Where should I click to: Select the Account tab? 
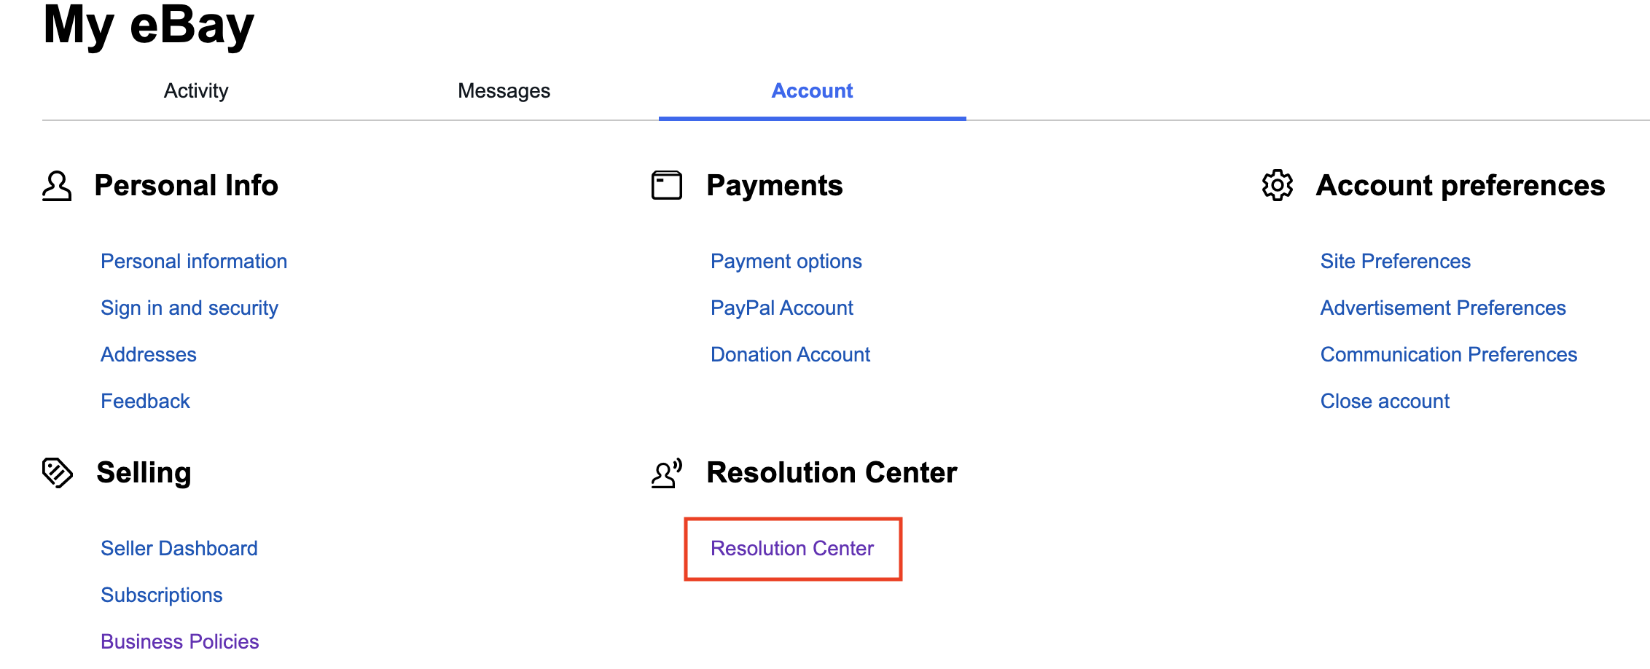[812, 90]
